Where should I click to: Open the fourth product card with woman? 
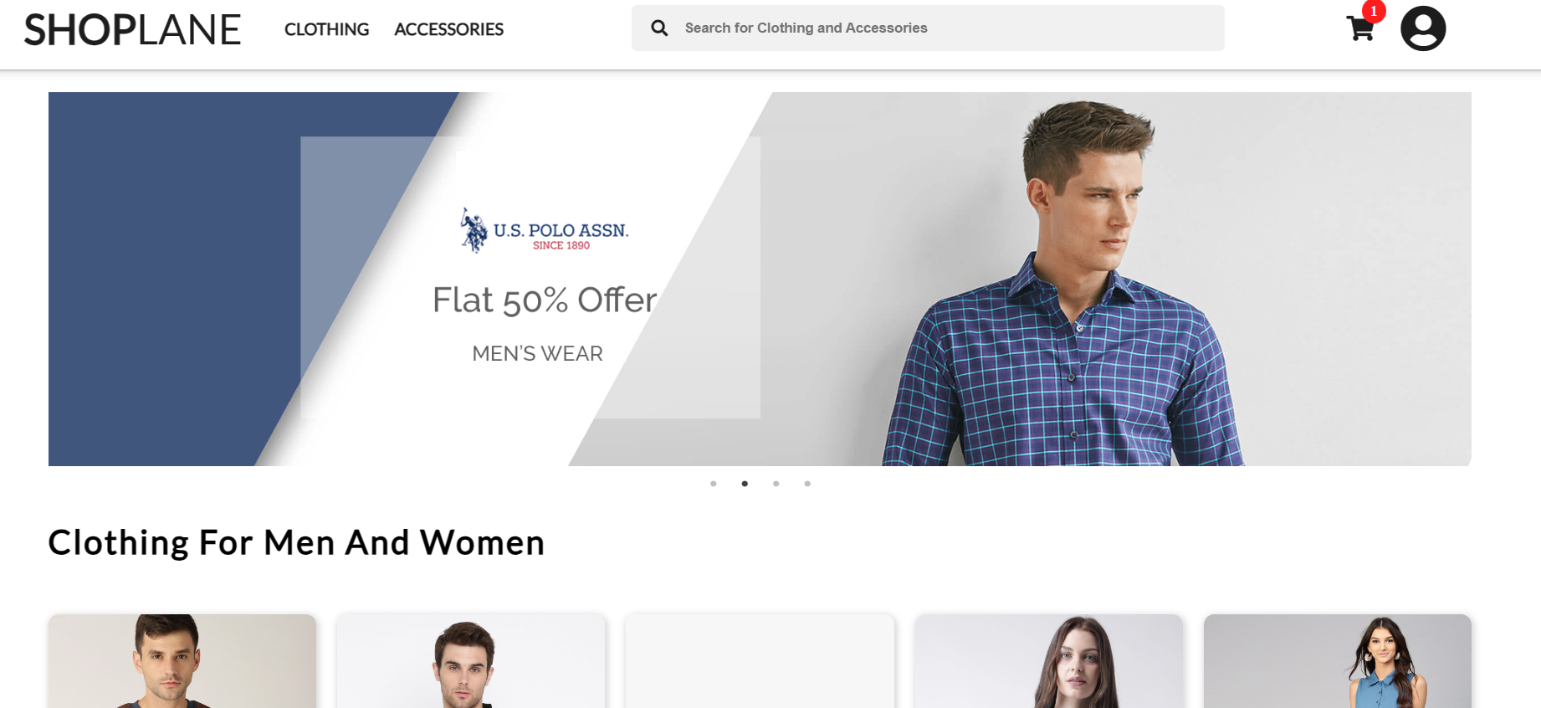pyautogui.click(x=1049, y=661)
